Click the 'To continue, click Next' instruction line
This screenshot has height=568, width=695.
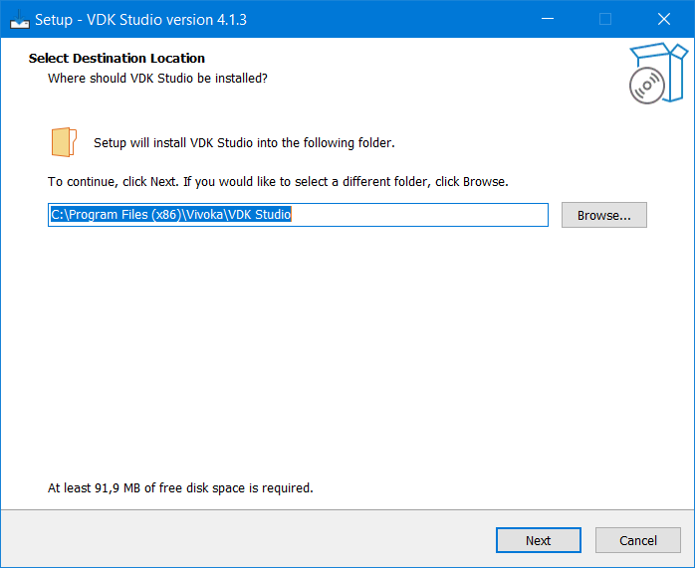[278, 182]
